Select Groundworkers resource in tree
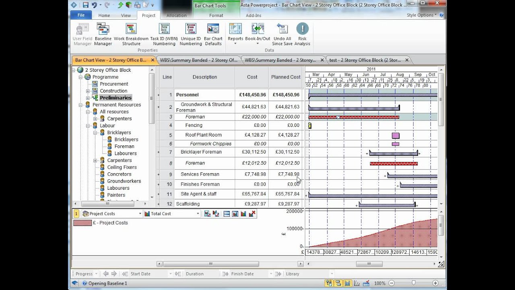Screen dimensions: 515x290 coord(124,181)
